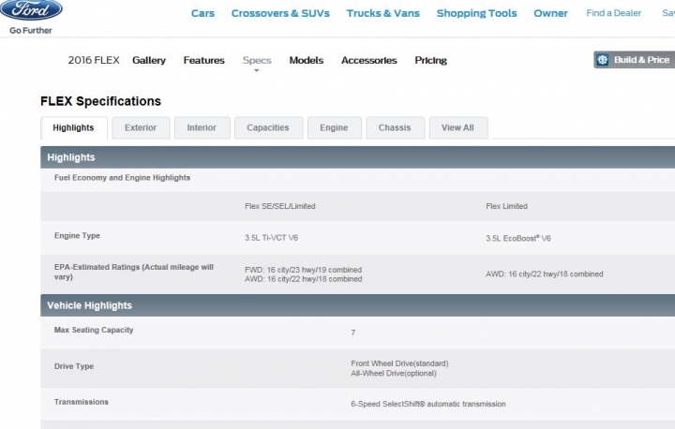Switch to the Interior tab

pyautogui.click(x=202, y=127)
